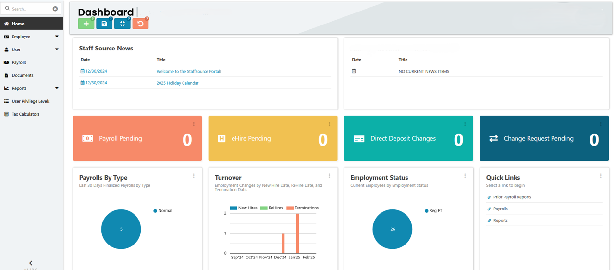Image resolution: width=615 pixels, height=270 pixels.
Task: Expand the Employee menu arrow
Action: [57, 37]
